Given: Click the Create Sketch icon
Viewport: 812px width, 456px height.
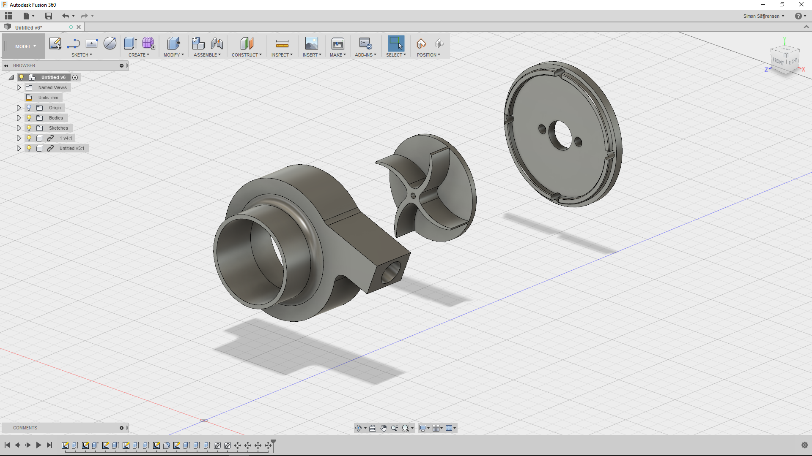Looking at the screenshot, I should point(55,43).
